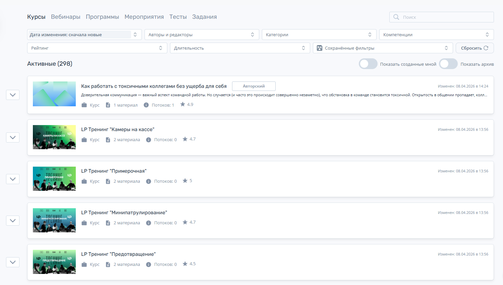
Task: Click the toxic colleagues course description text
Action: tap(284, 95)
